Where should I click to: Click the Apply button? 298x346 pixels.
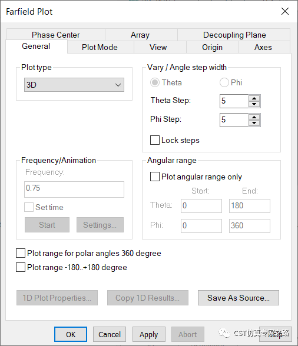pos(148,334)
